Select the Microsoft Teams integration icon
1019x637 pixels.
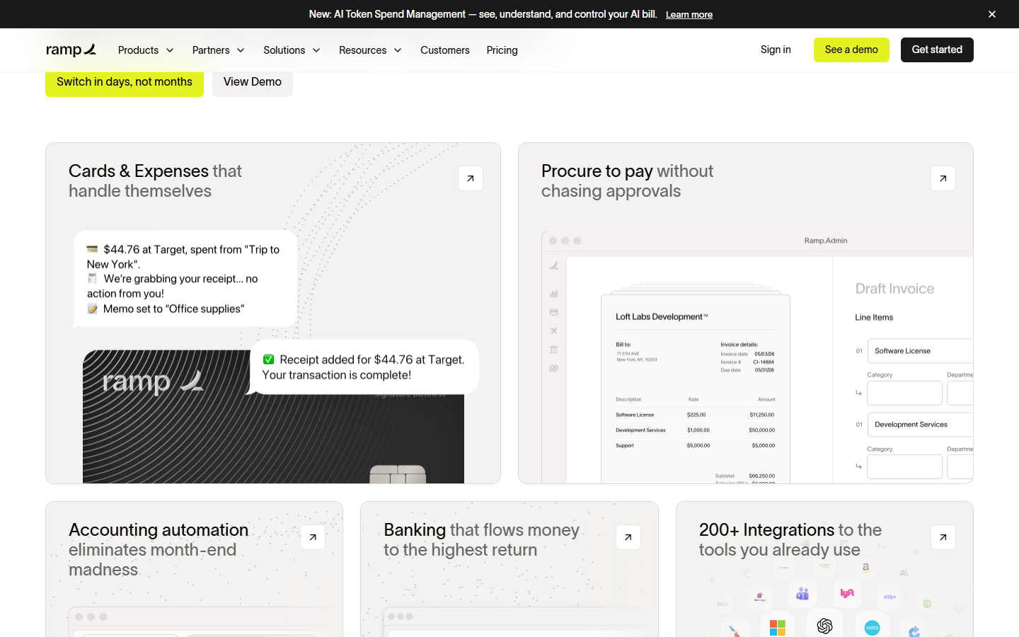click(x=802, y=594)
